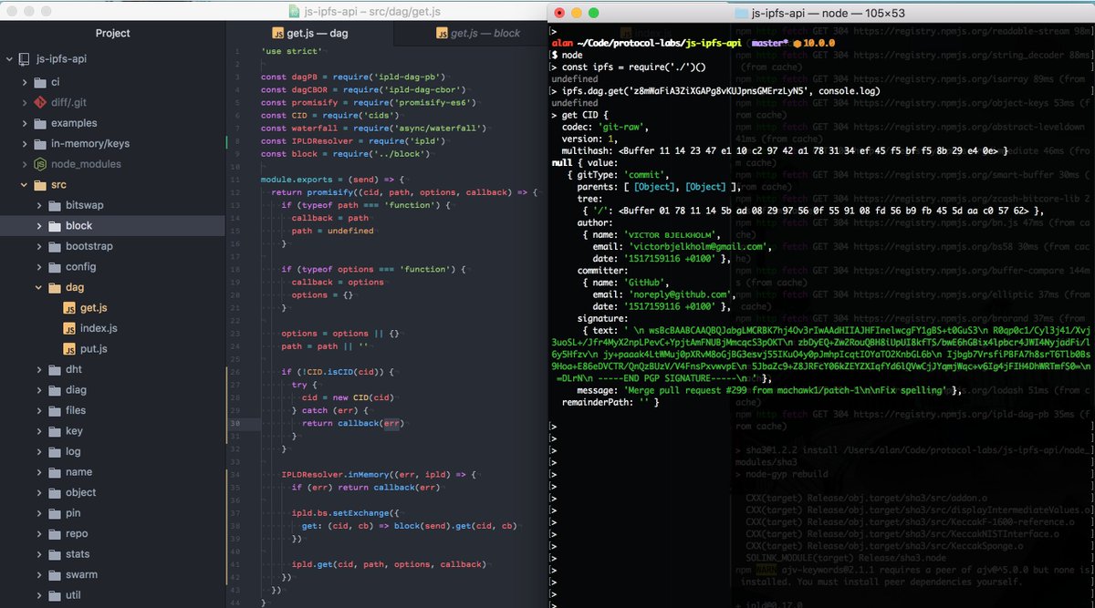Open index.js in the dag folder
Image resolution: width=1095 pixels, height=608 pixels.
99,328
